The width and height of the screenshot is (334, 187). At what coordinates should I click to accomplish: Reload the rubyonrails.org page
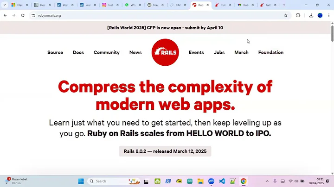coord(23,15)
